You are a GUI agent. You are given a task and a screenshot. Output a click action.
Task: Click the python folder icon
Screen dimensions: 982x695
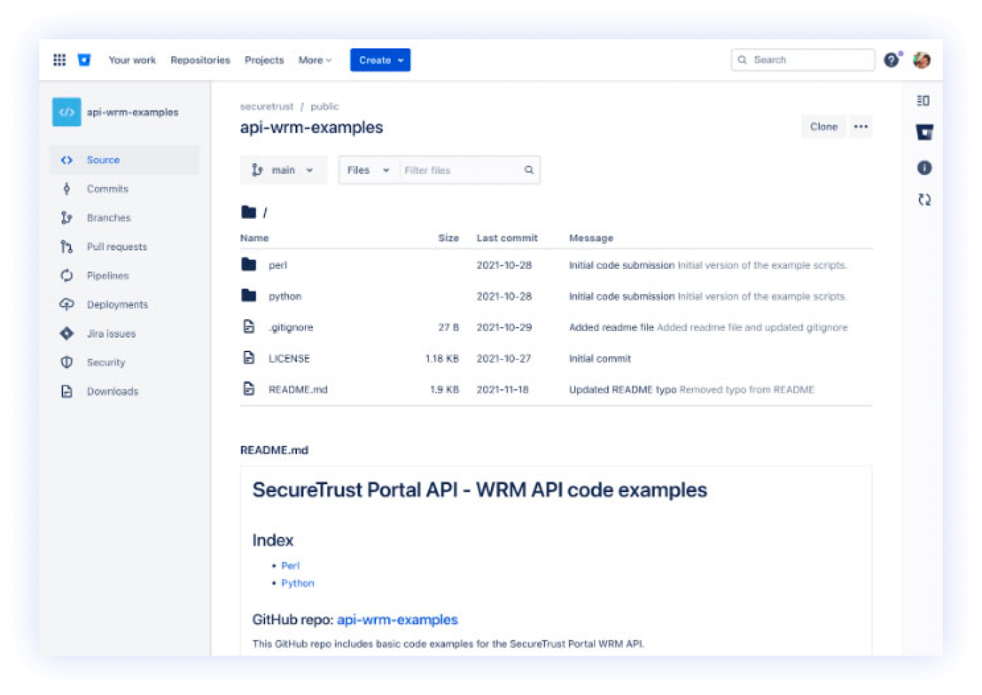[249, 296]
